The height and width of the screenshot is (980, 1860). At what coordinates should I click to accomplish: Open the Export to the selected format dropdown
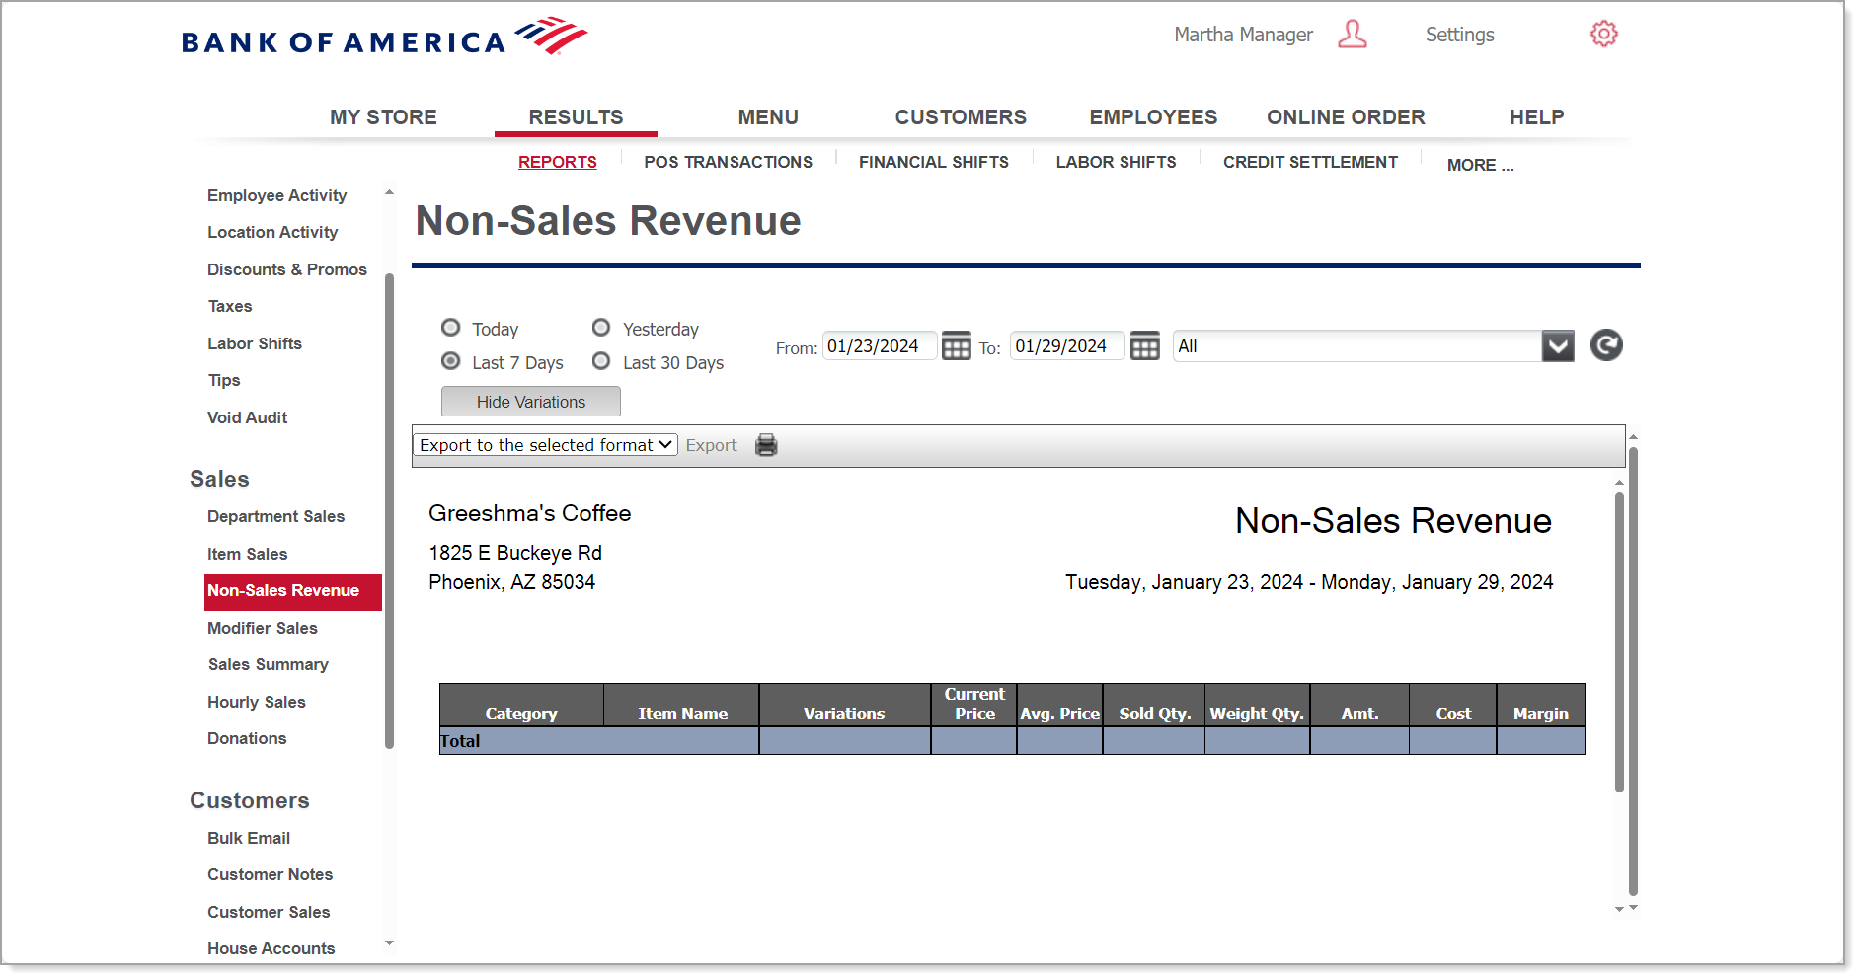(x=545, y=445)
